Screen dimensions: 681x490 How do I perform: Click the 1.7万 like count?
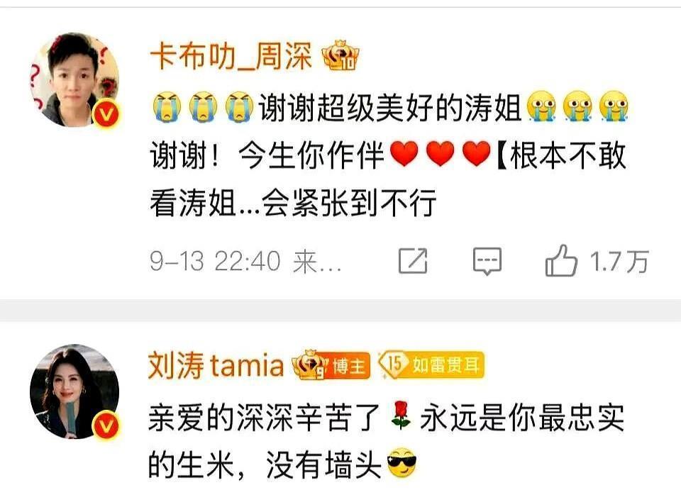(619, 262)
